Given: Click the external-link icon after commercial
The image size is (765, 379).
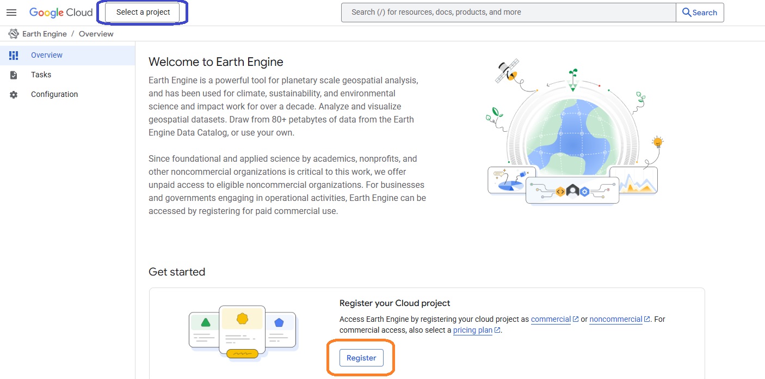Looking at the screenshot, I should [x=576, y=320].
